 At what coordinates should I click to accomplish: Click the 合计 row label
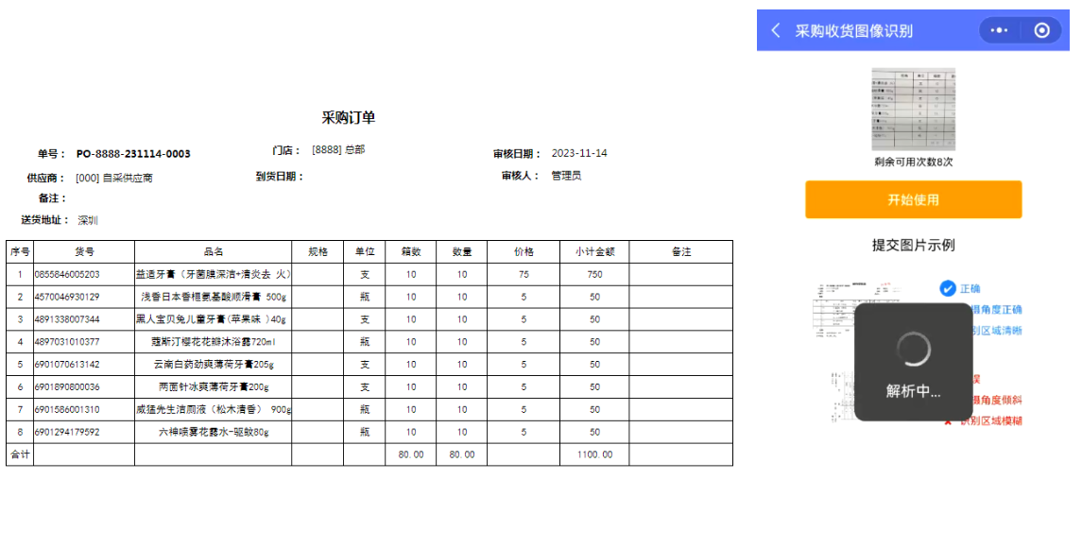click(19, 454)
